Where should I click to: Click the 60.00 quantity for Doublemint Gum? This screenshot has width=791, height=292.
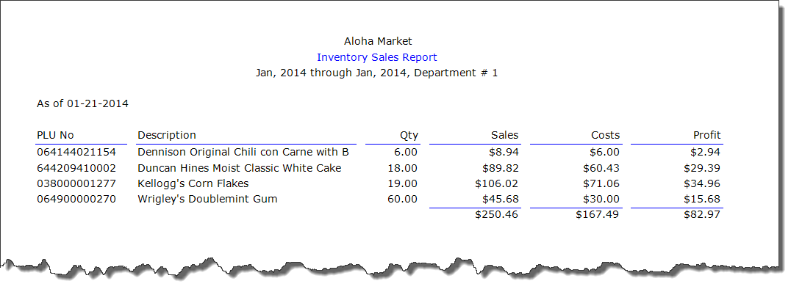[403, 199]
